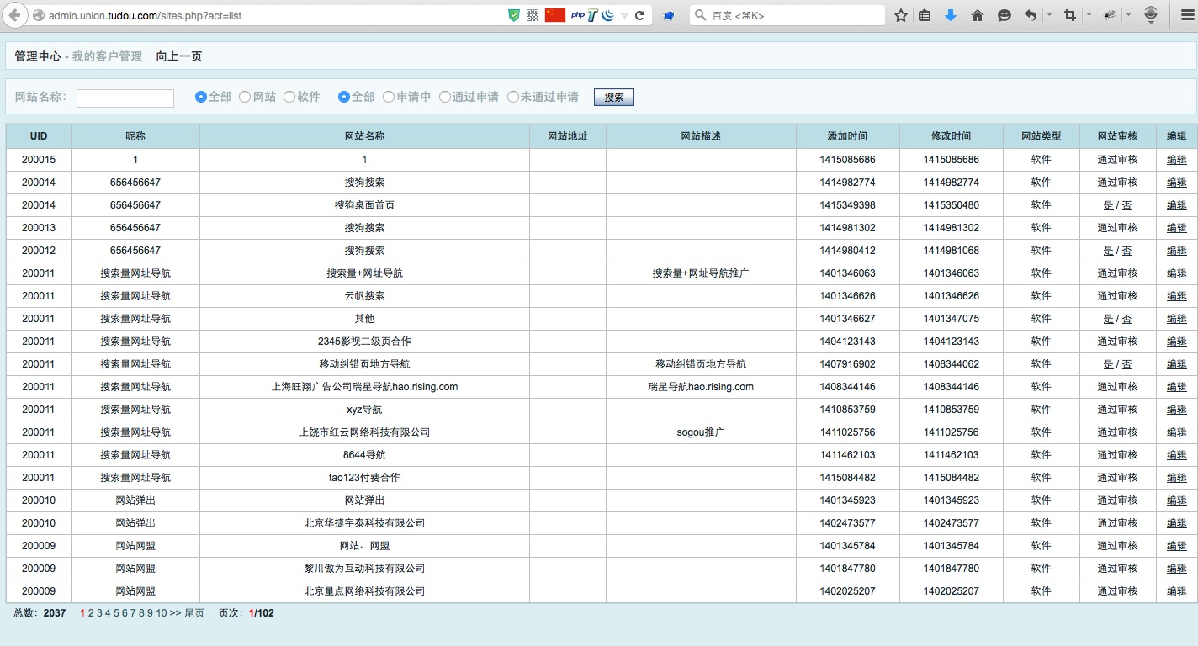Select the 全部 radio beside 网站
Image resolution: width=1198 pixels, height=646 pixels.
[x=201, y=97]
